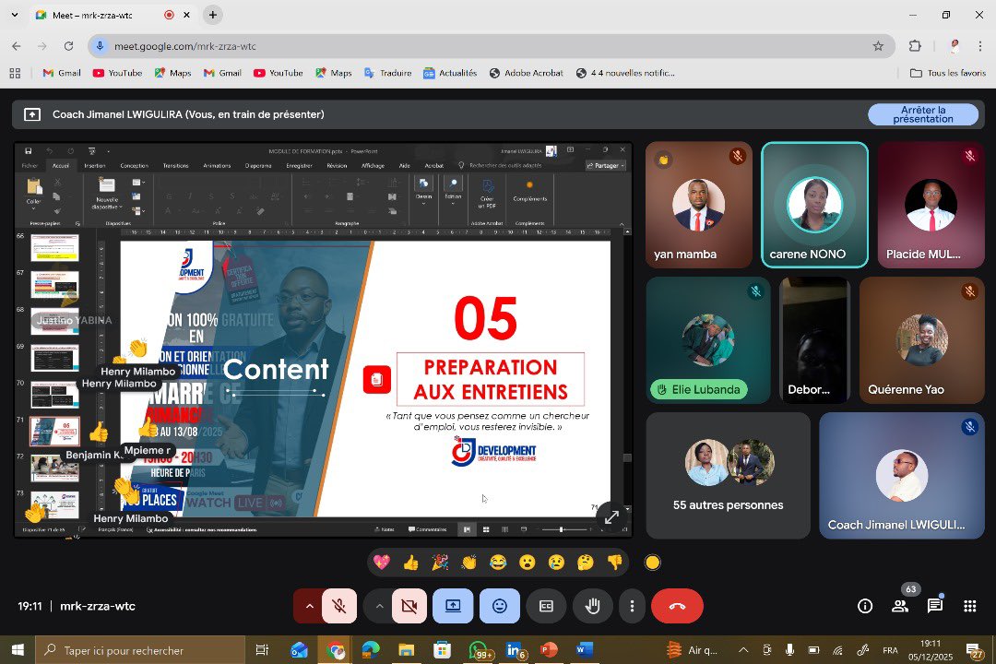Open the Transitions tab in shared PowerPoint
Screen dimensions: 996x664
point(175,166)
